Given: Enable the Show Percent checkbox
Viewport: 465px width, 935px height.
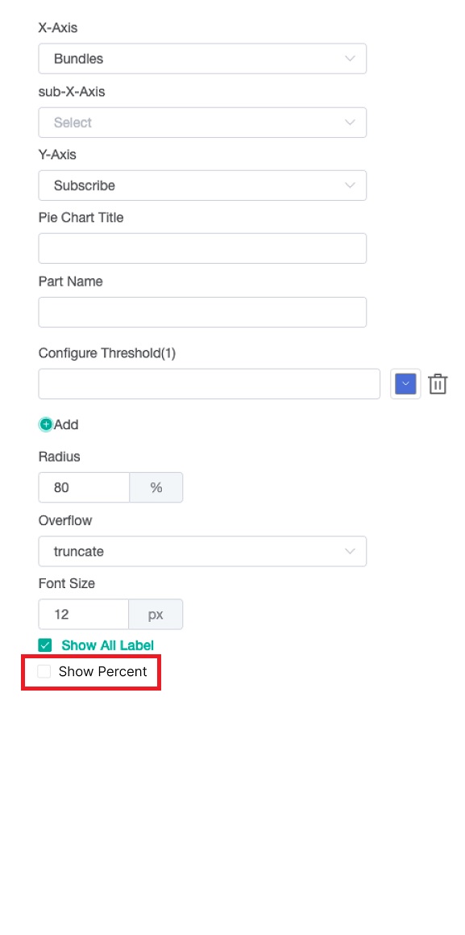Looking at the screenshot, I should point(44,671).
